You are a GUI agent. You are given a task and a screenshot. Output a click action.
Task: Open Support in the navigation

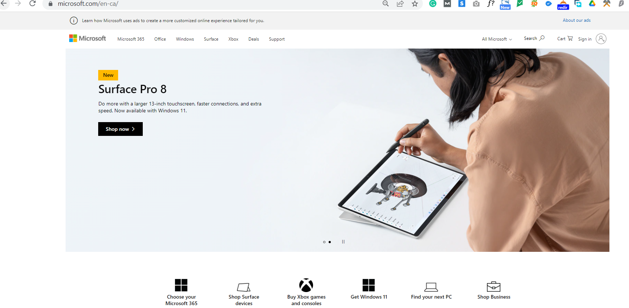(x=277, y=39)
